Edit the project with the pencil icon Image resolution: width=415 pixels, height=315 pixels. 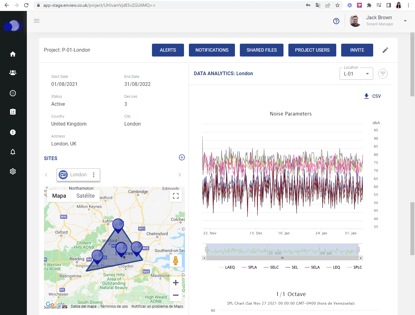point(385,50)
